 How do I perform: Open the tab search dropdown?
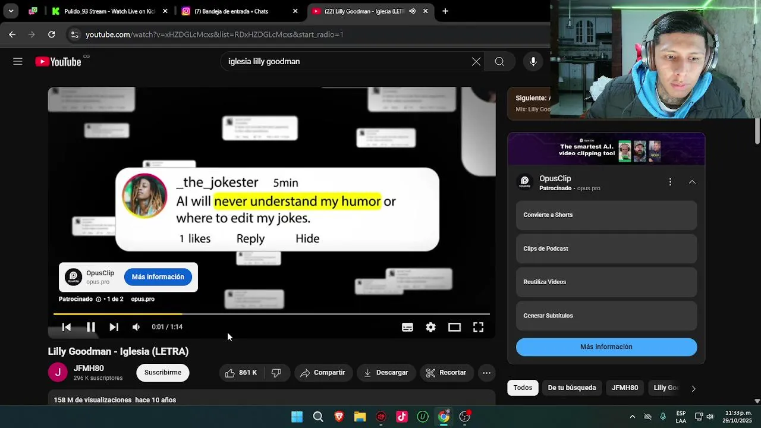click(11, 11)
